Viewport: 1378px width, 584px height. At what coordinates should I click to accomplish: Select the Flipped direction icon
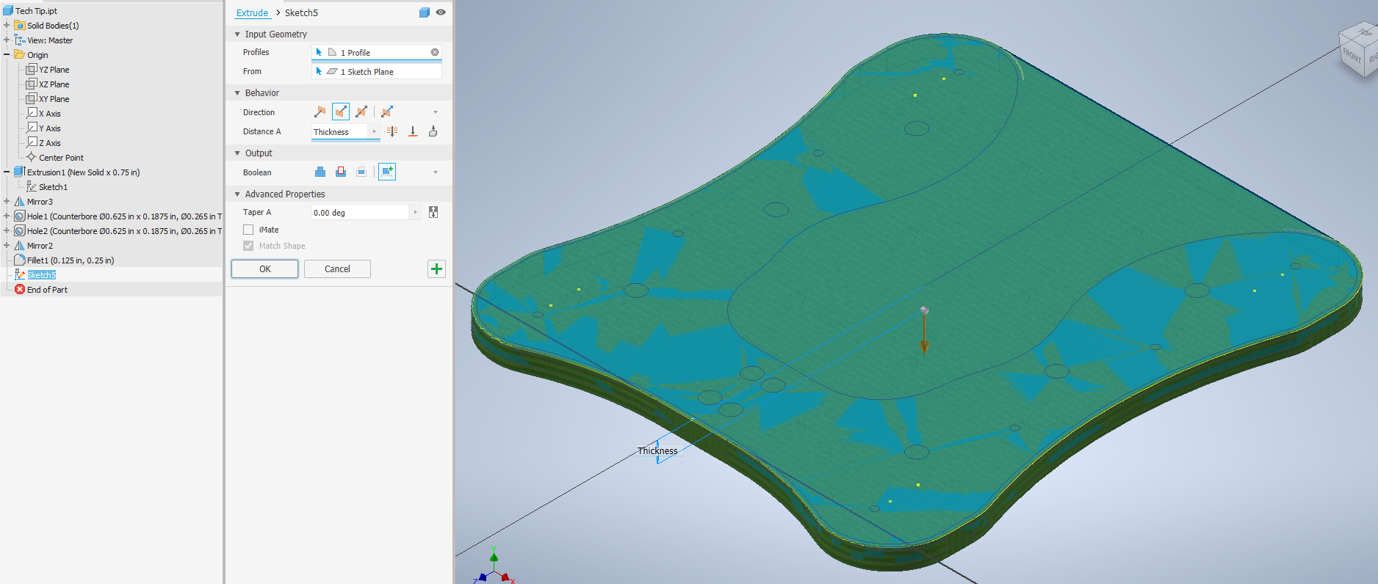pyautogui.click(x=341, y=112)
